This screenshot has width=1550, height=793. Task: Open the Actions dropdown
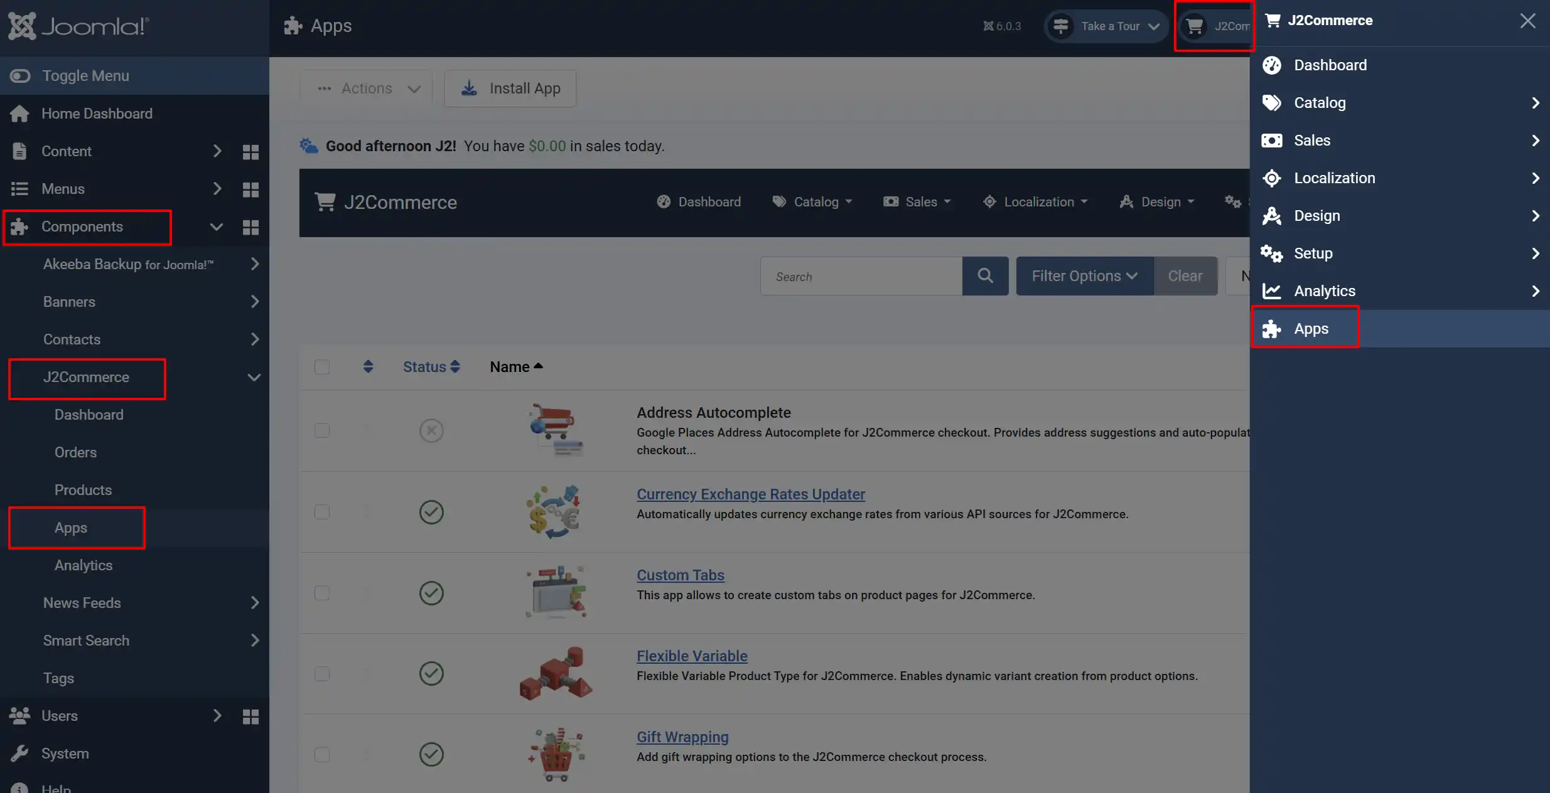[x=367, y=88]
